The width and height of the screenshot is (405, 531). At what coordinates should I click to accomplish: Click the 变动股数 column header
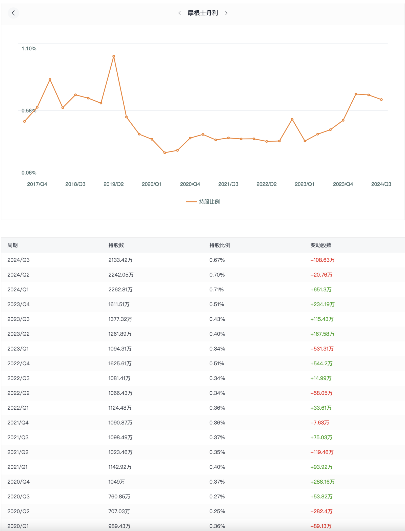[x=321, y=245]
